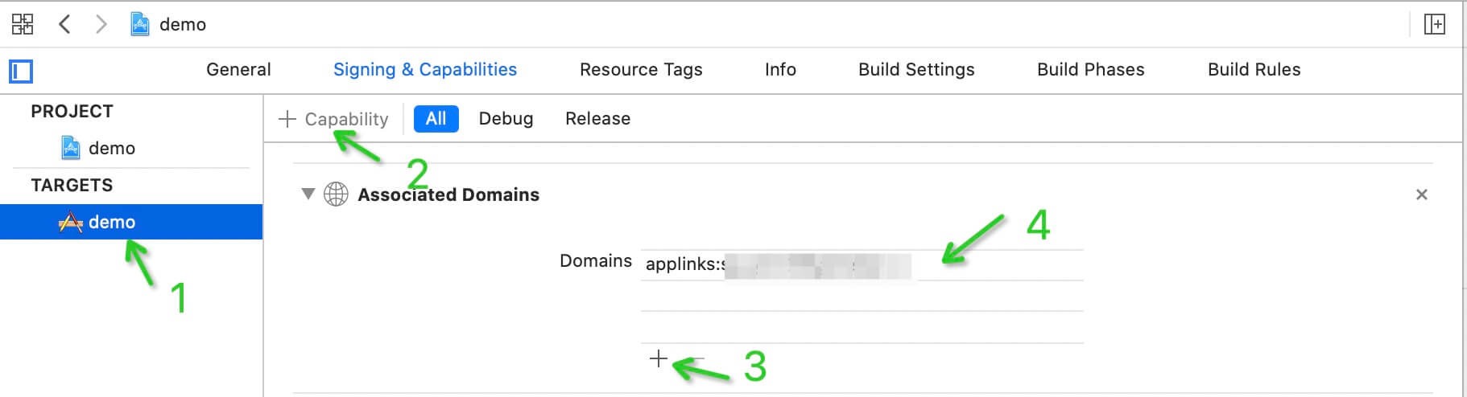Select the All configuration filter
Screen dimensions: 1467x397
click(x=436, y=119)
